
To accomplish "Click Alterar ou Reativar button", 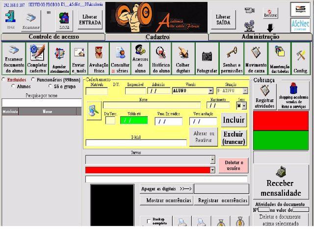I will (204, 137).
